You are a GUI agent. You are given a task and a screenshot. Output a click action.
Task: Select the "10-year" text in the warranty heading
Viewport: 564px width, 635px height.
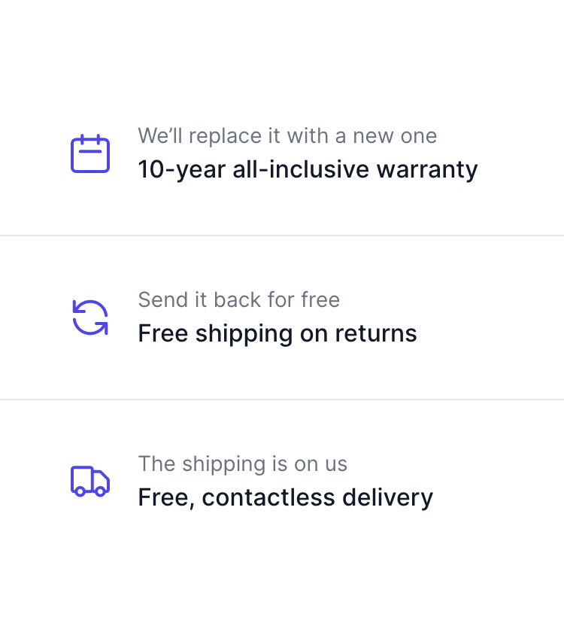181,170
